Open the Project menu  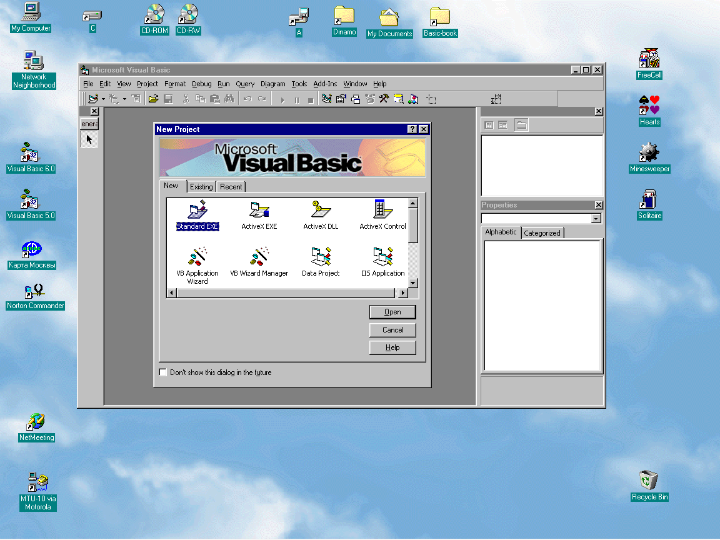pyautogui.click(x=147, y=84)
